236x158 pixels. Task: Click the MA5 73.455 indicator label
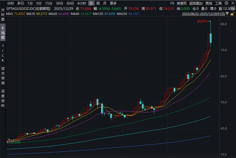pyautogui.click(x=16, y=14)
